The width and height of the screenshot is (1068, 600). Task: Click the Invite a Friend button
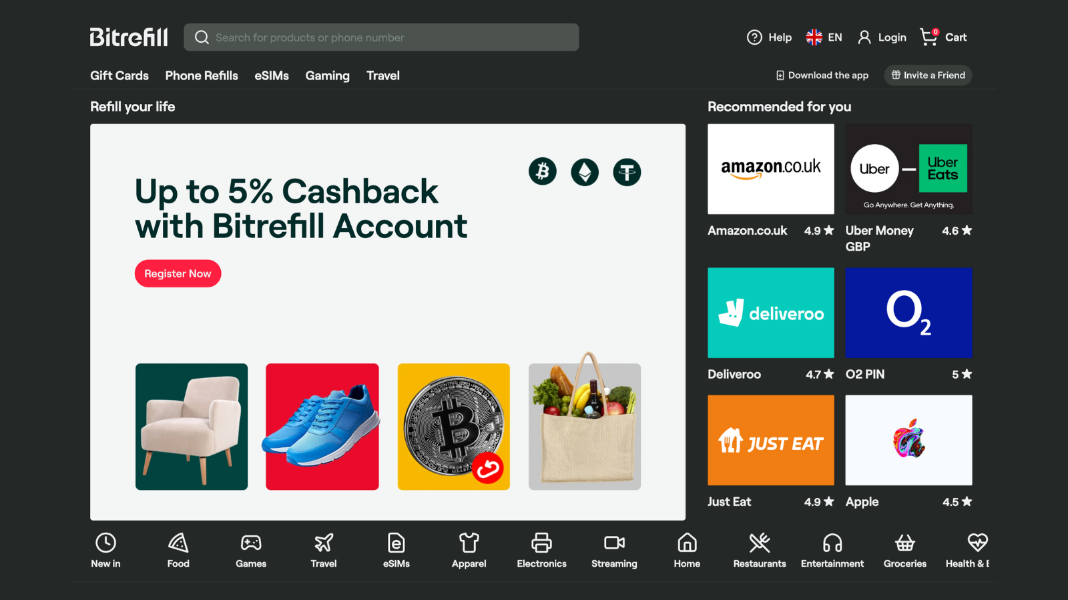coord(928,75)
